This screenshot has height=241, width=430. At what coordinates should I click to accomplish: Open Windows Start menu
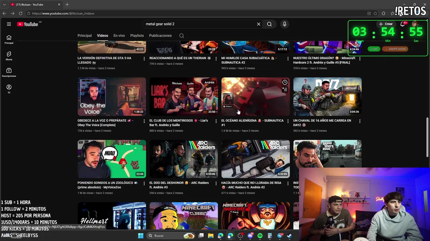141,236
